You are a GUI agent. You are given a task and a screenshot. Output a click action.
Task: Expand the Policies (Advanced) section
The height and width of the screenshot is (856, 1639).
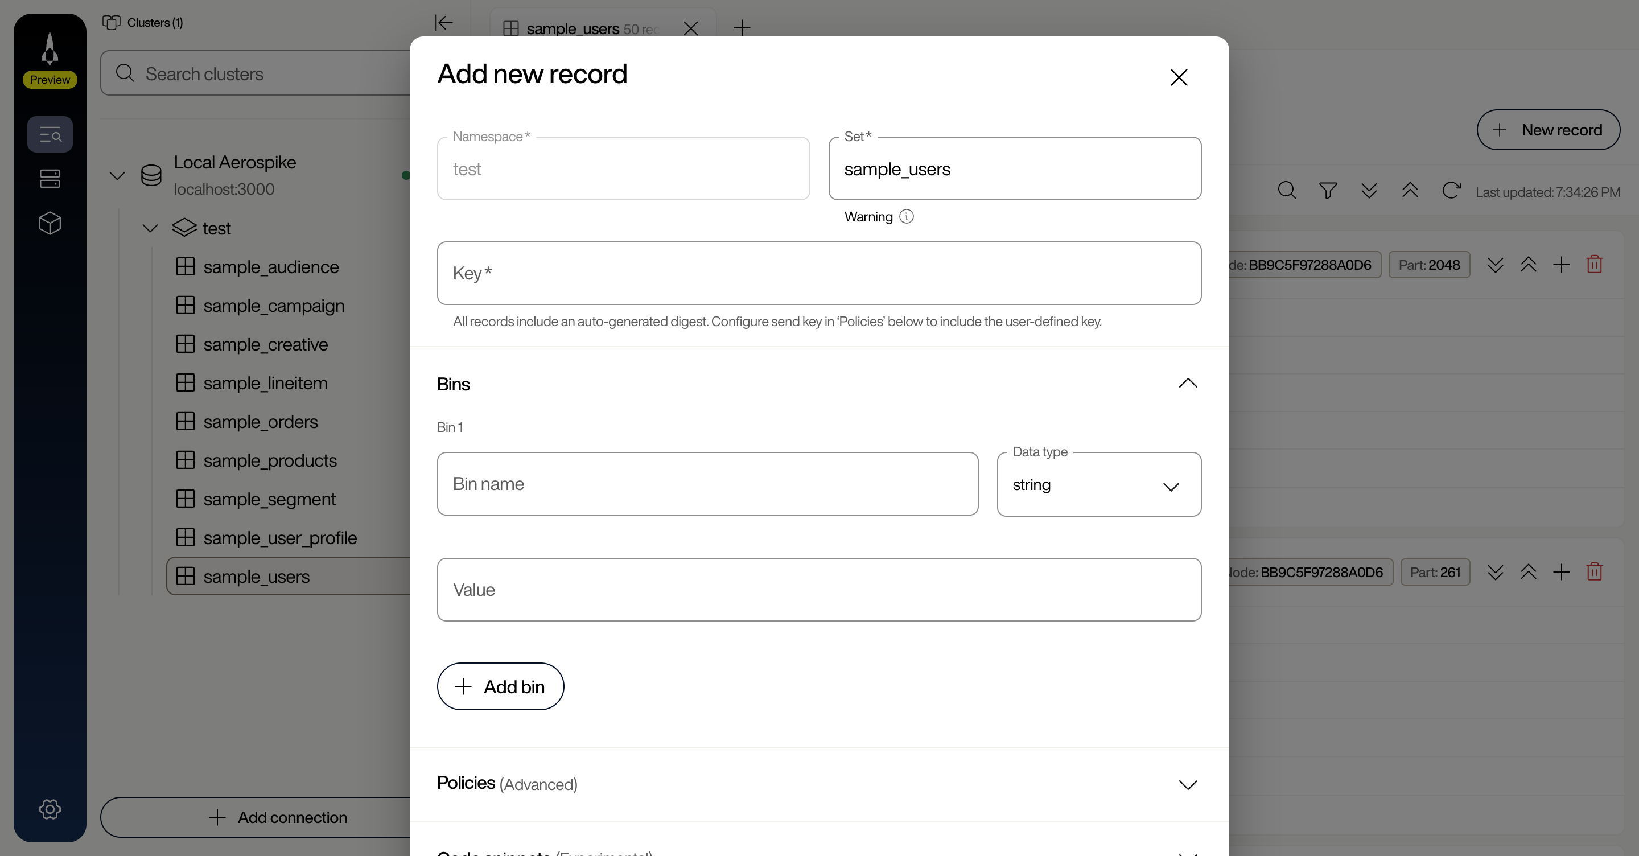[1187, 784]
